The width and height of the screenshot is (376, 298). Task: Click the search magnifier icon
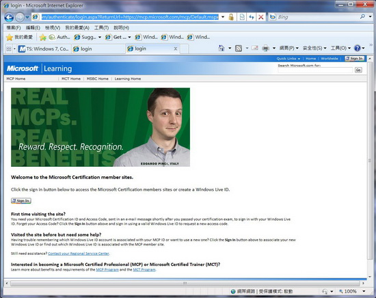point(362,16)
